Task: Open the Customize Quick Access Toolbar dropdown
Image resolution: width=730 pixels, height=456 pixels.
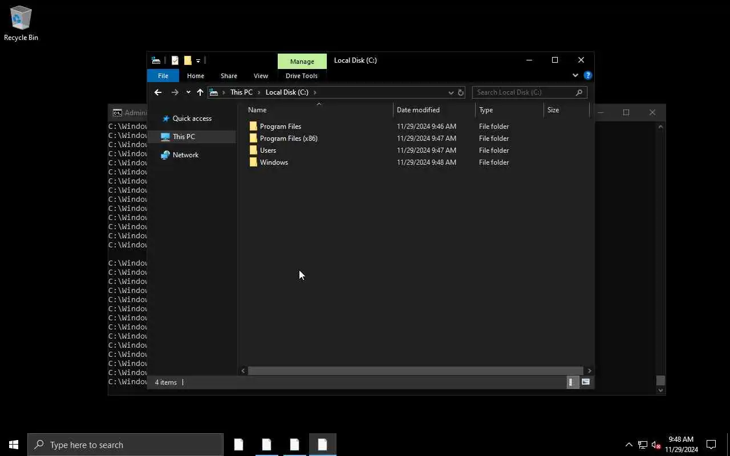Action: coord(198,61)
